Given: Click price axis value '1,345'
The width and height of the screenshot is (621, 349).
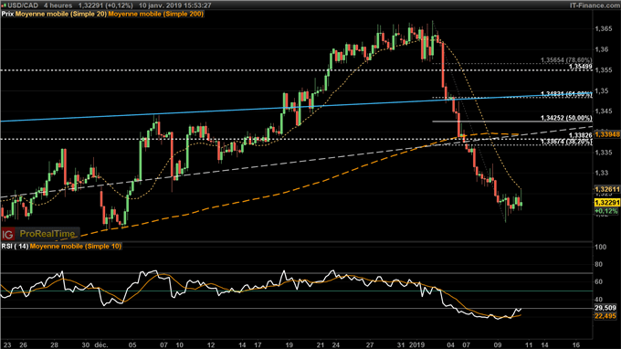Looking at the screenshot, I should (x=603, y=111).
